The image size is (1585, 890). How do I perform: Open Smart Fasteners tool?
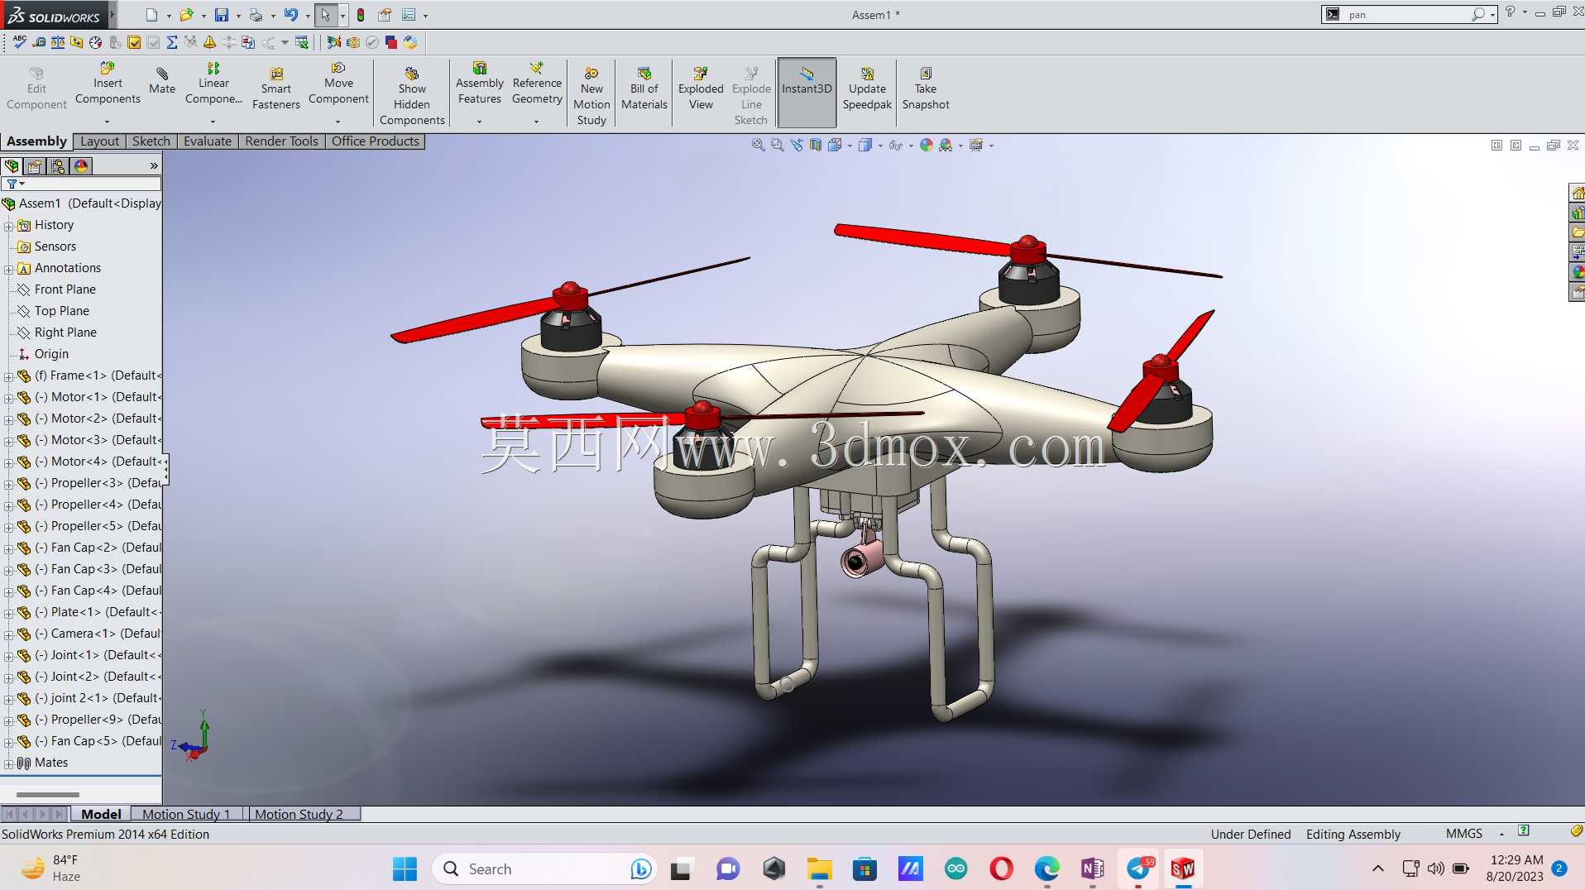[276, 89]
